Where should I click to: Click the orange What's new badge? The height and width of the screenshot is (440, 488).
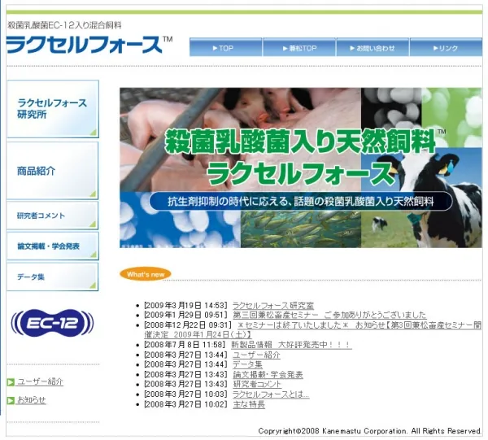pyautogui.click(x=146, y=274)
